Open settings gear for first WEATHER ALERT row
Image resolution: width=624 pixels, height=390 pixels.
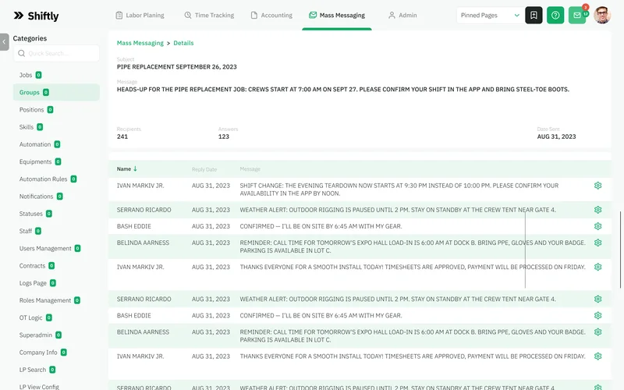coord(597,210)
